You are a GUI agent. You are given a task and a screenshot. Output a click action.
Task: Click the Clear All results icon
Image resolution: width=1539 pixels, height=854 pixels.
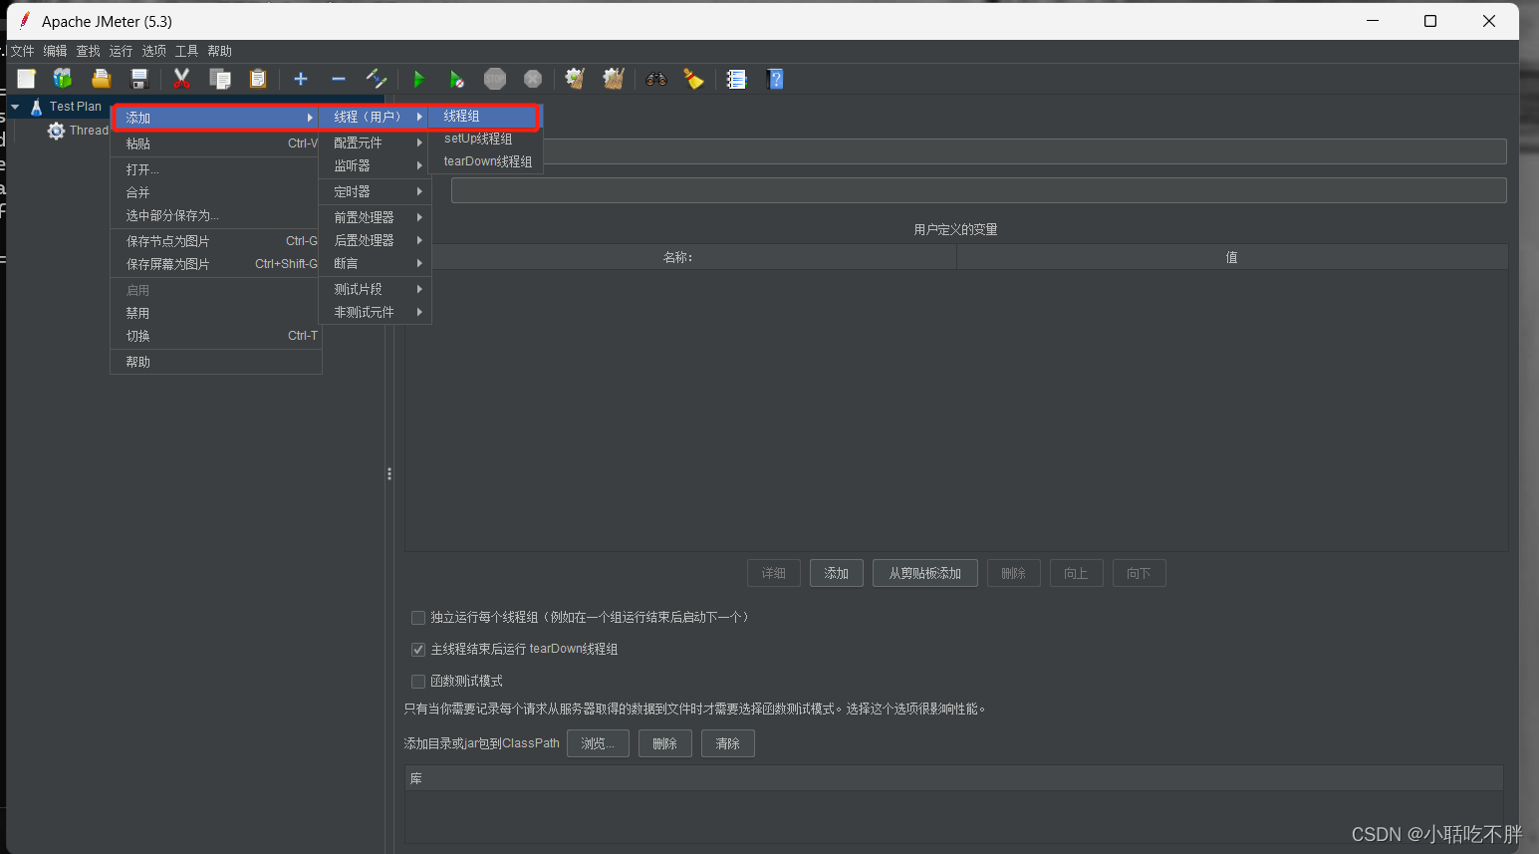tap(614, 79)
